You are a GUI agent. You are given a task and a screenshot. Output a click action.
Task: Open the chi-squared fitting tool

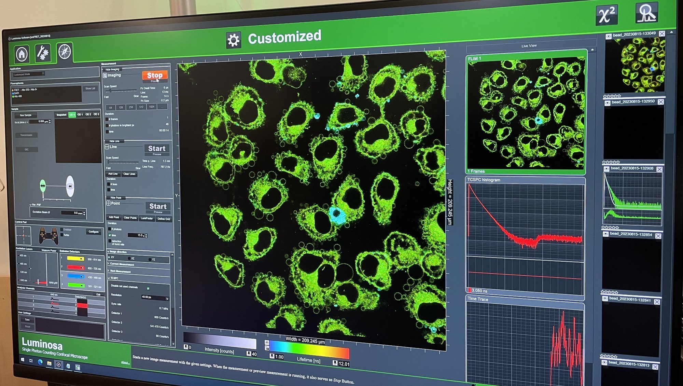607,15
